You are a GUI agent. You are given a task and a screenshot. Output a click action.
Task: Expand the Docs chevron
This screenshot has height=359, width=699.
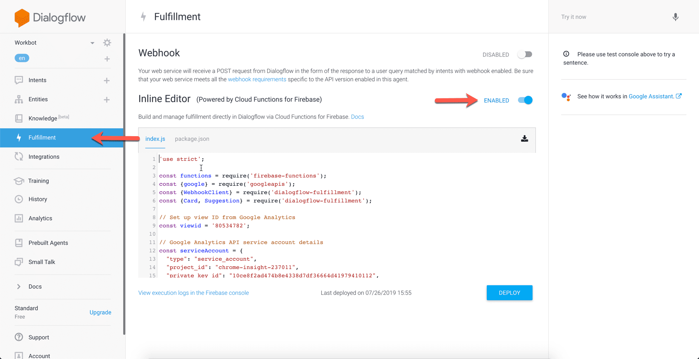coord(19,287)
